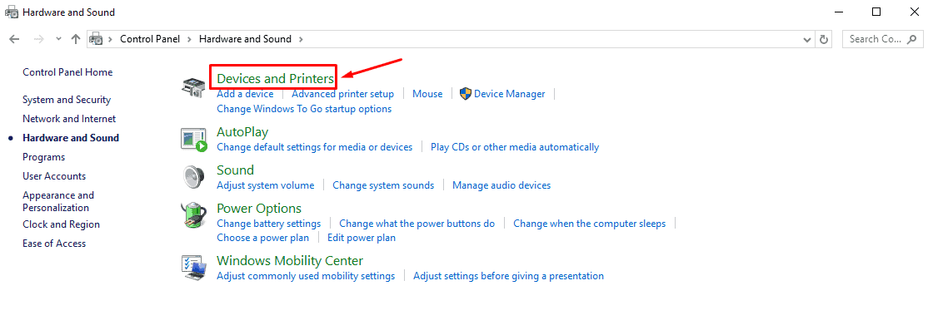The width and height of the screenshot is (928, 325).
Task: Expand the chevron after Control Panel breadcrumb
Action: pyautogui.click(x=189, y=39)
